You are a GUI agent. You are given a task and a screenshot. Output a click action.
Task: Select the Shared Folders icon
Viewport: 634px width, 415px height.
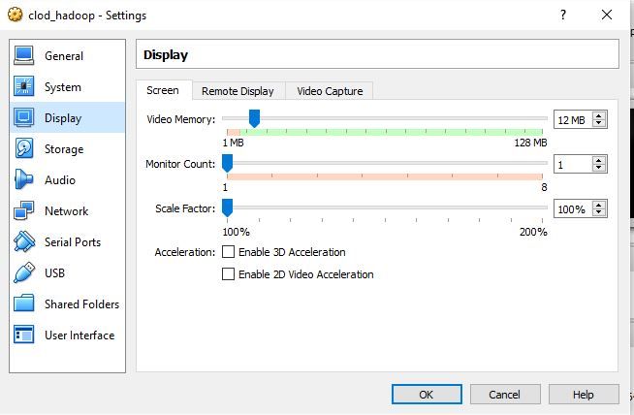point(24,304)
